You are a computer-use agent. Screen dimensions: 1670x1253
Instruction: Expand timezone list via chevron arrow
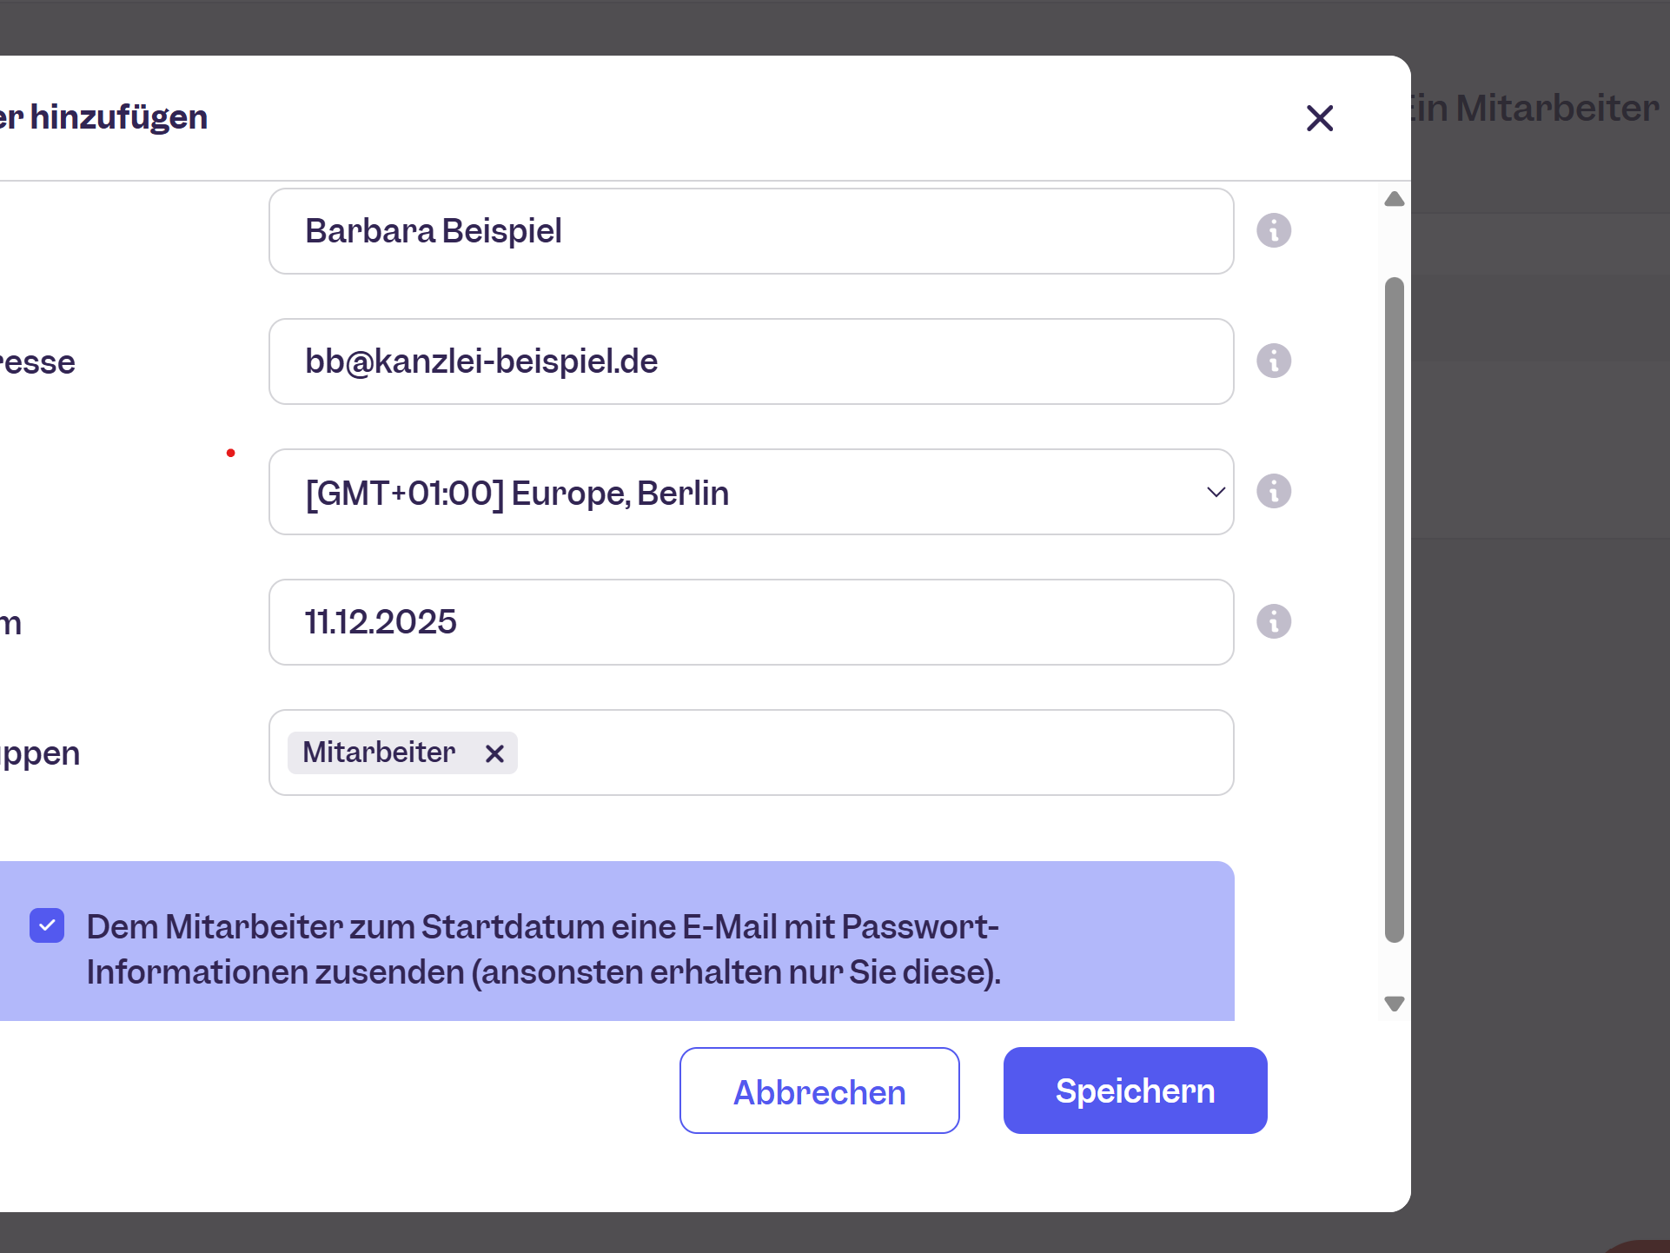click(x=1216, y=492)
